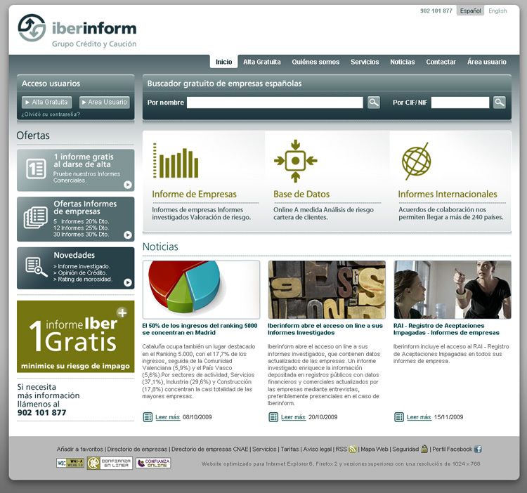Click the Servicios link in the footer
The image size is (527, 493).
[264, 449]
